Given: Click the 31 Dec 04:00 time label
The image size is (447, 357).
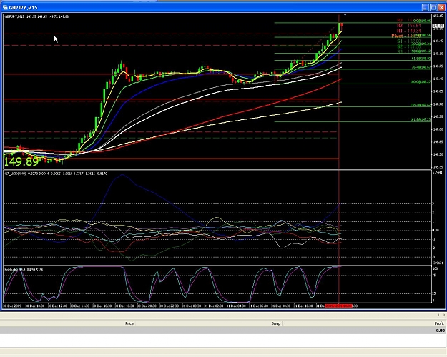Looking at the screenshot, I should coord(236,306).
